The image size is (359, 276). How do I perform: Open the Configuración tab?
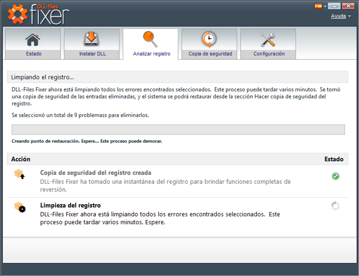point(268,44)
